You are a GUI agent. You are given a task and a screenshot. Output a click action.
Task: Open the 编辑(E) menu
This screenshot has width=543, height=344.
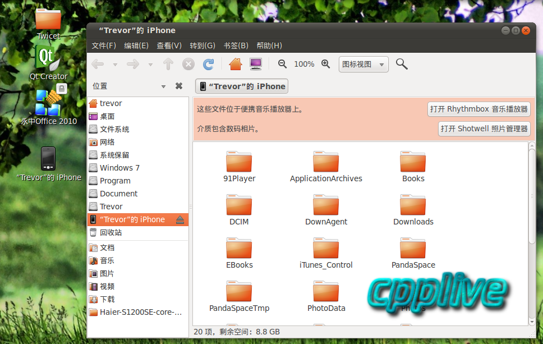pyautogui.click(x=136, y=45)
